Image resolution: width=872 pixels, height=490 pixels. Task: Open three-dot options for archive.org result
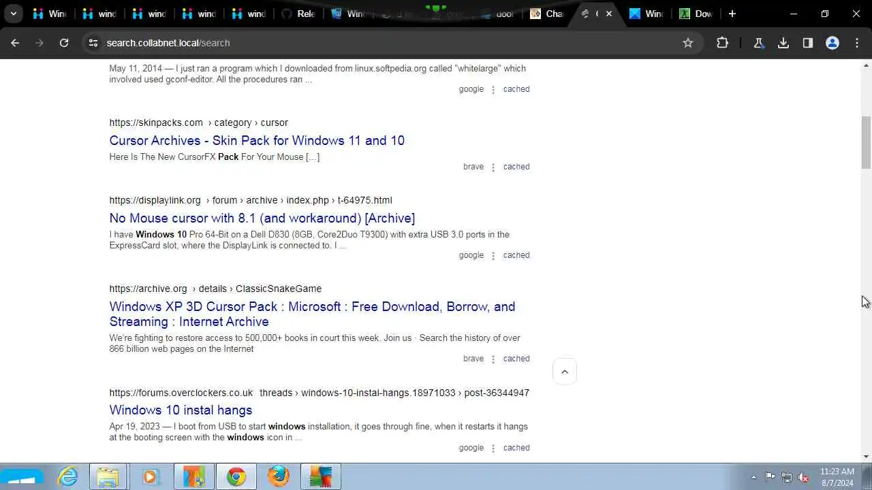pos(493,359)
